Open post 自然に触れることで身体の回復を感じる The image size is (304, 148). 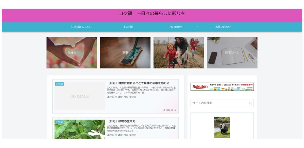[x=138, y=83]
